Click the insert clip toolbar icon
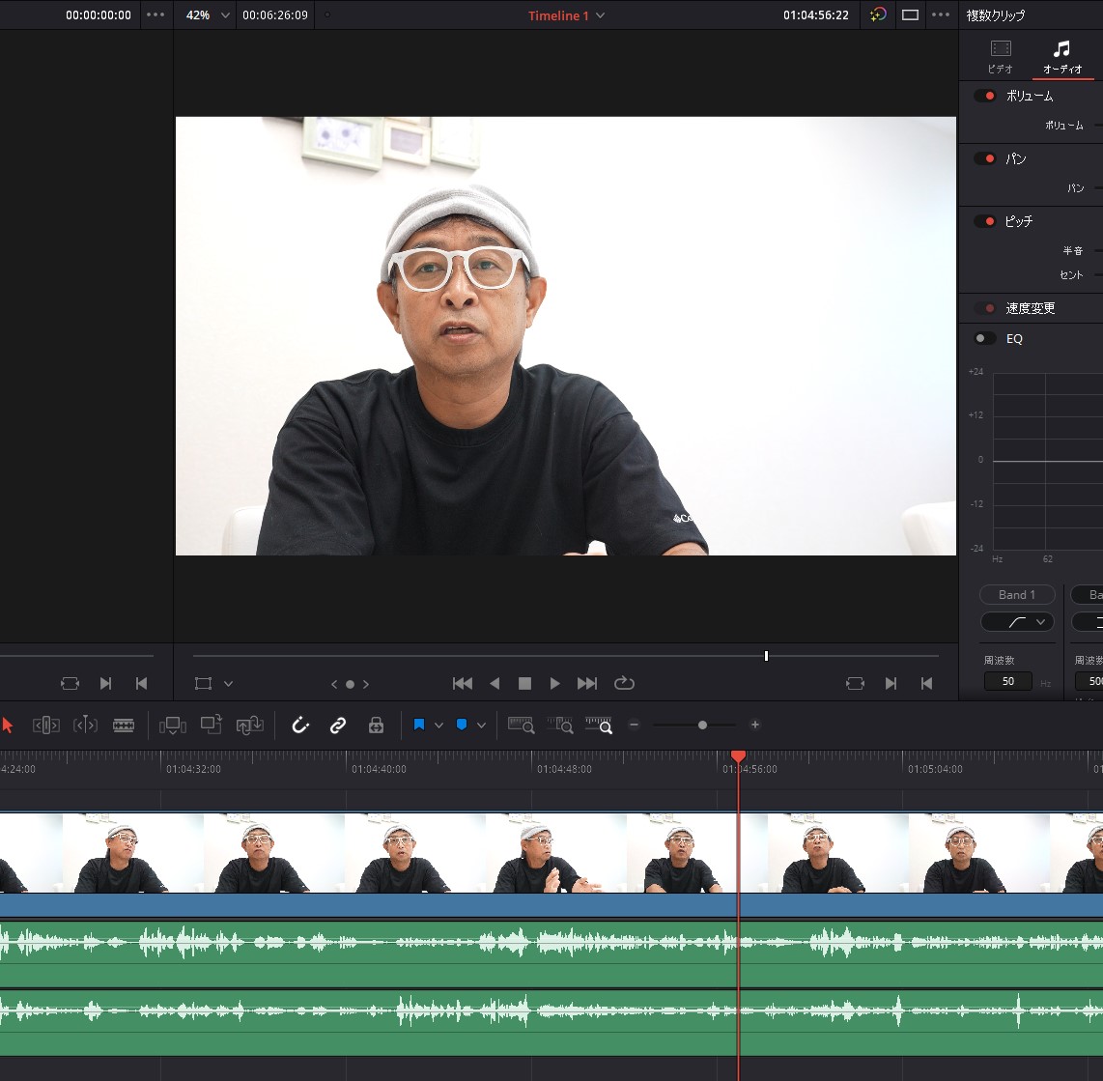Viewport: 1103px width, 1081px height. (x=173, y=725)
